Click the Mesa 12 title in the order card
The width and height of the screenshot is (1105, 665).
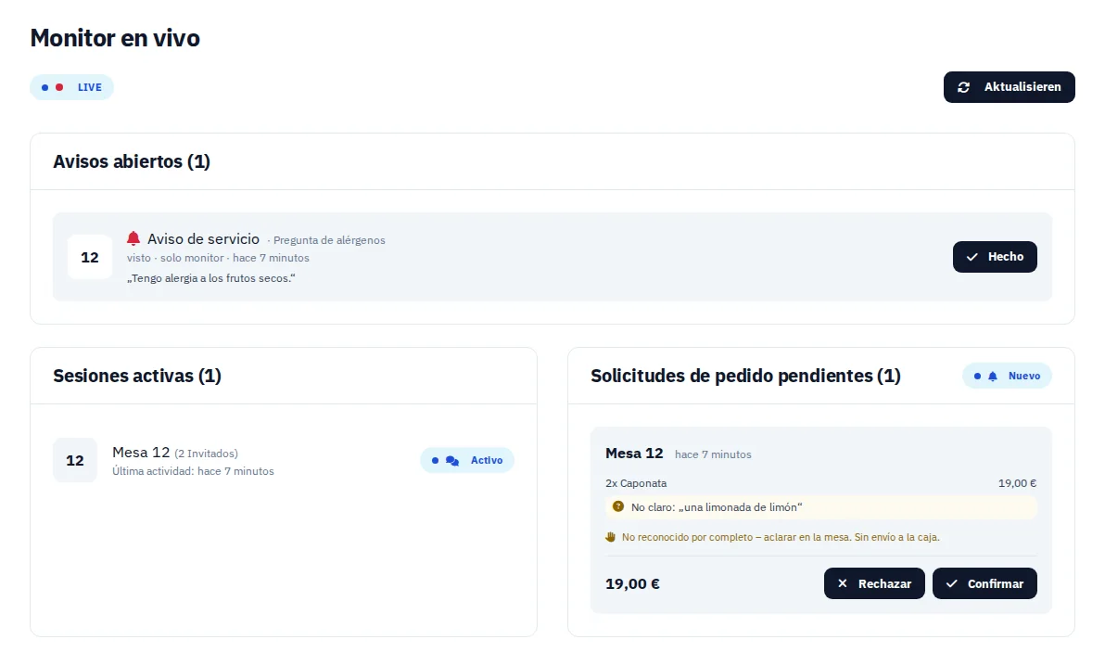[x=634, y=454]
